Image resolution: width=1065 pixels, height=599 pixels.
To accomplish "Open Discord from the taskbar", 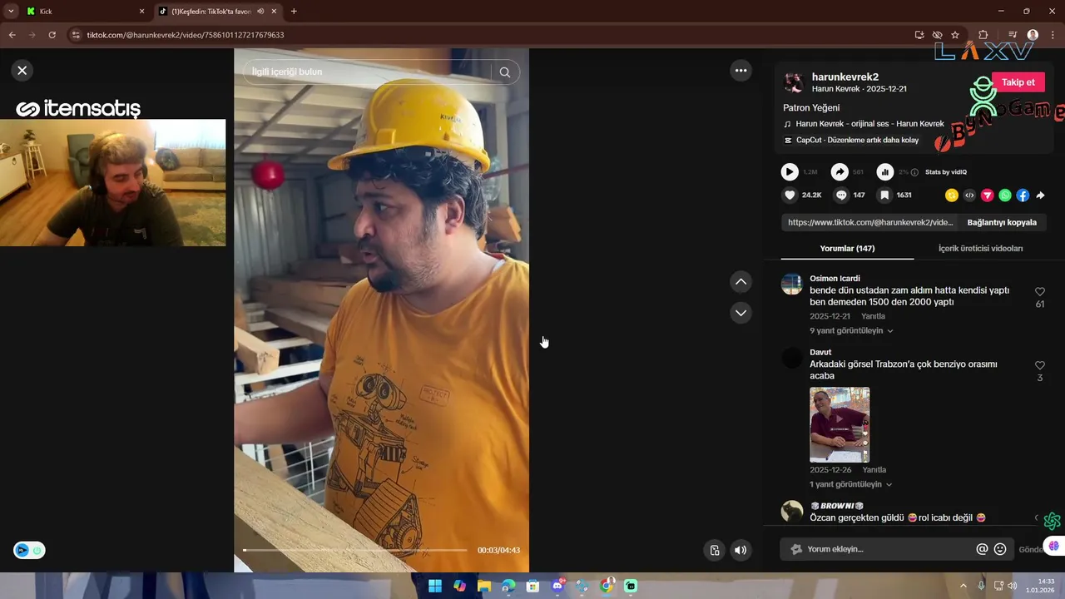I will click(557, 587).
